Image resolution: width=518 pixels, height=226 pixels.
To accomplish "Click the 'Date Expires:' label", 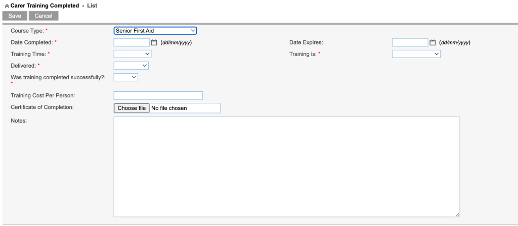I will click(306, 42).
